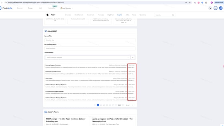Open RNDR pumps 11% news article
Screen dimensions: 224x126
(x=66, y=120)
